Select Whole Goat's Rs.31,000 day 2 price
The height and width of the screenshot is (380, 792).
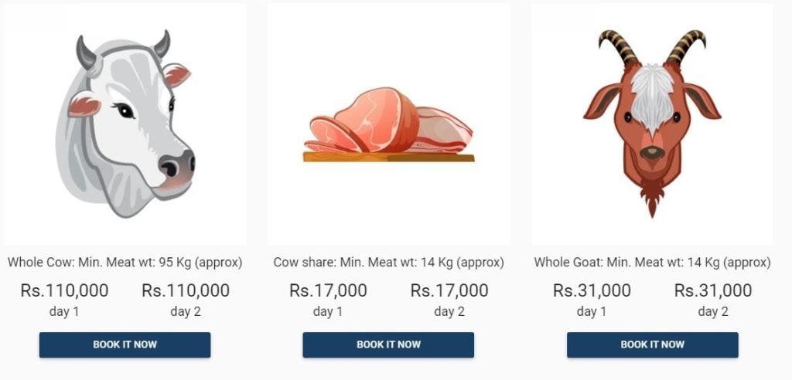pos(712,290)
